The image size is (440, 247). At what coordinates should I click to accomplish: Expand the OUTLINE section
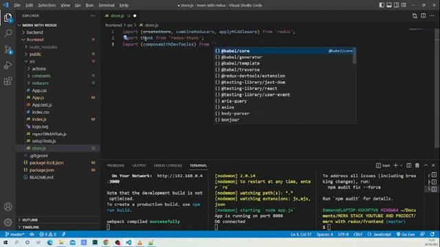click(30, 220)
